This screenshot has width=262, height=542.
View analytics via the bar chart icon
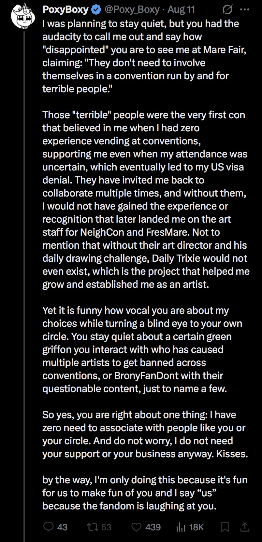point(181,527)
